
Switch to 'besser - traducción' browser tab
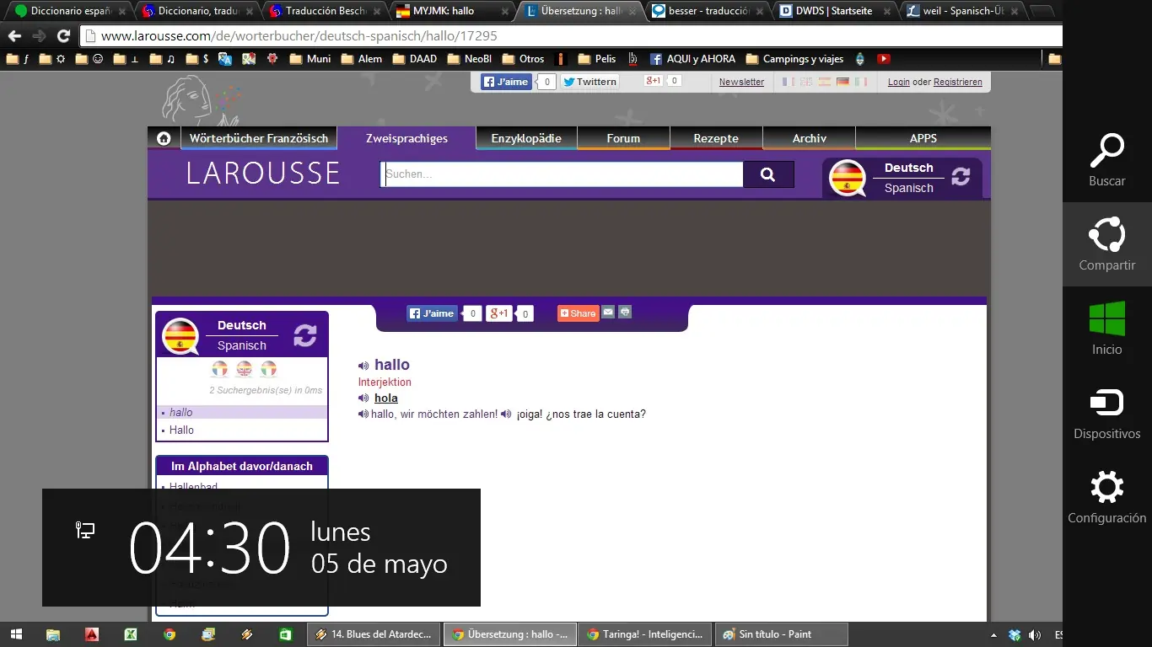click(x=708, y=12)
